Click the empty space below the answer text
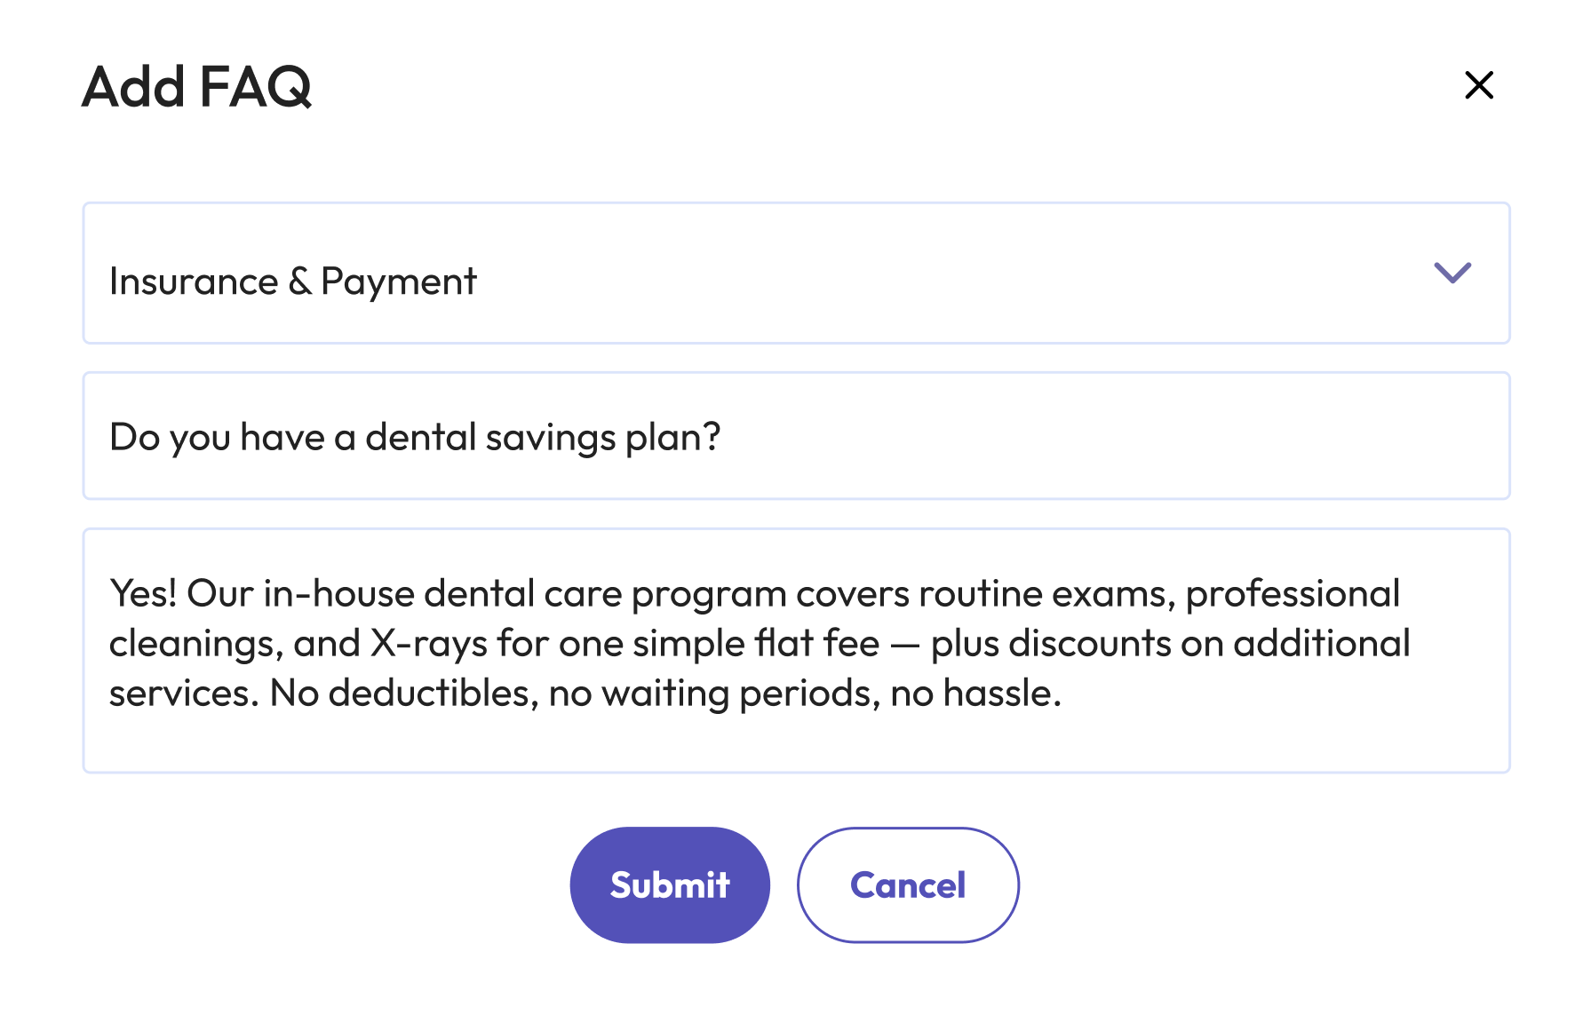This screenshot has height=1023, width=1591. (795, 742)
